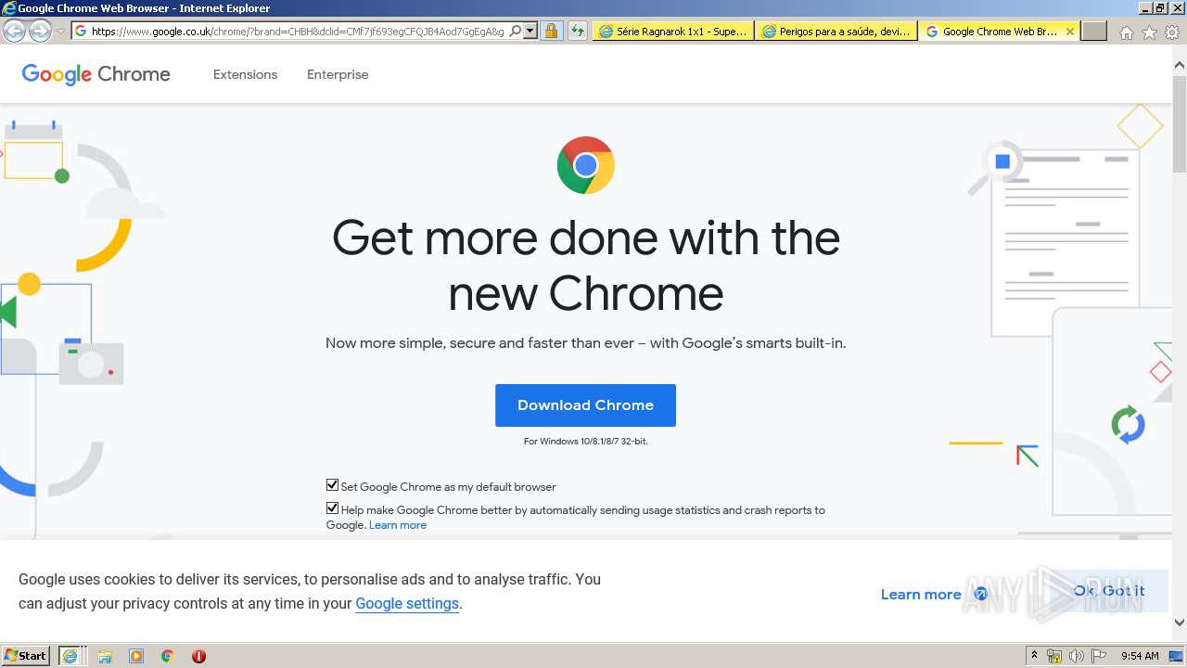Open the Windows Start menu
Viewport: 1187px width, 668px height.
pos(26,655)
